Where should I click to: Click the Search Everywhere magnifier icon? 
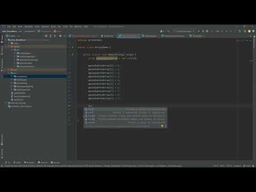pos(245,31)
